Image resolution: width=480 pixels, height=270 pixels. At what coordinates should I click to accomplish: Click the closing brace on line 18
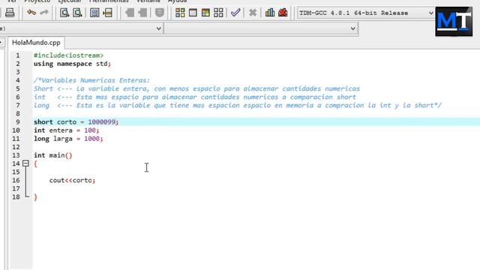35,197
